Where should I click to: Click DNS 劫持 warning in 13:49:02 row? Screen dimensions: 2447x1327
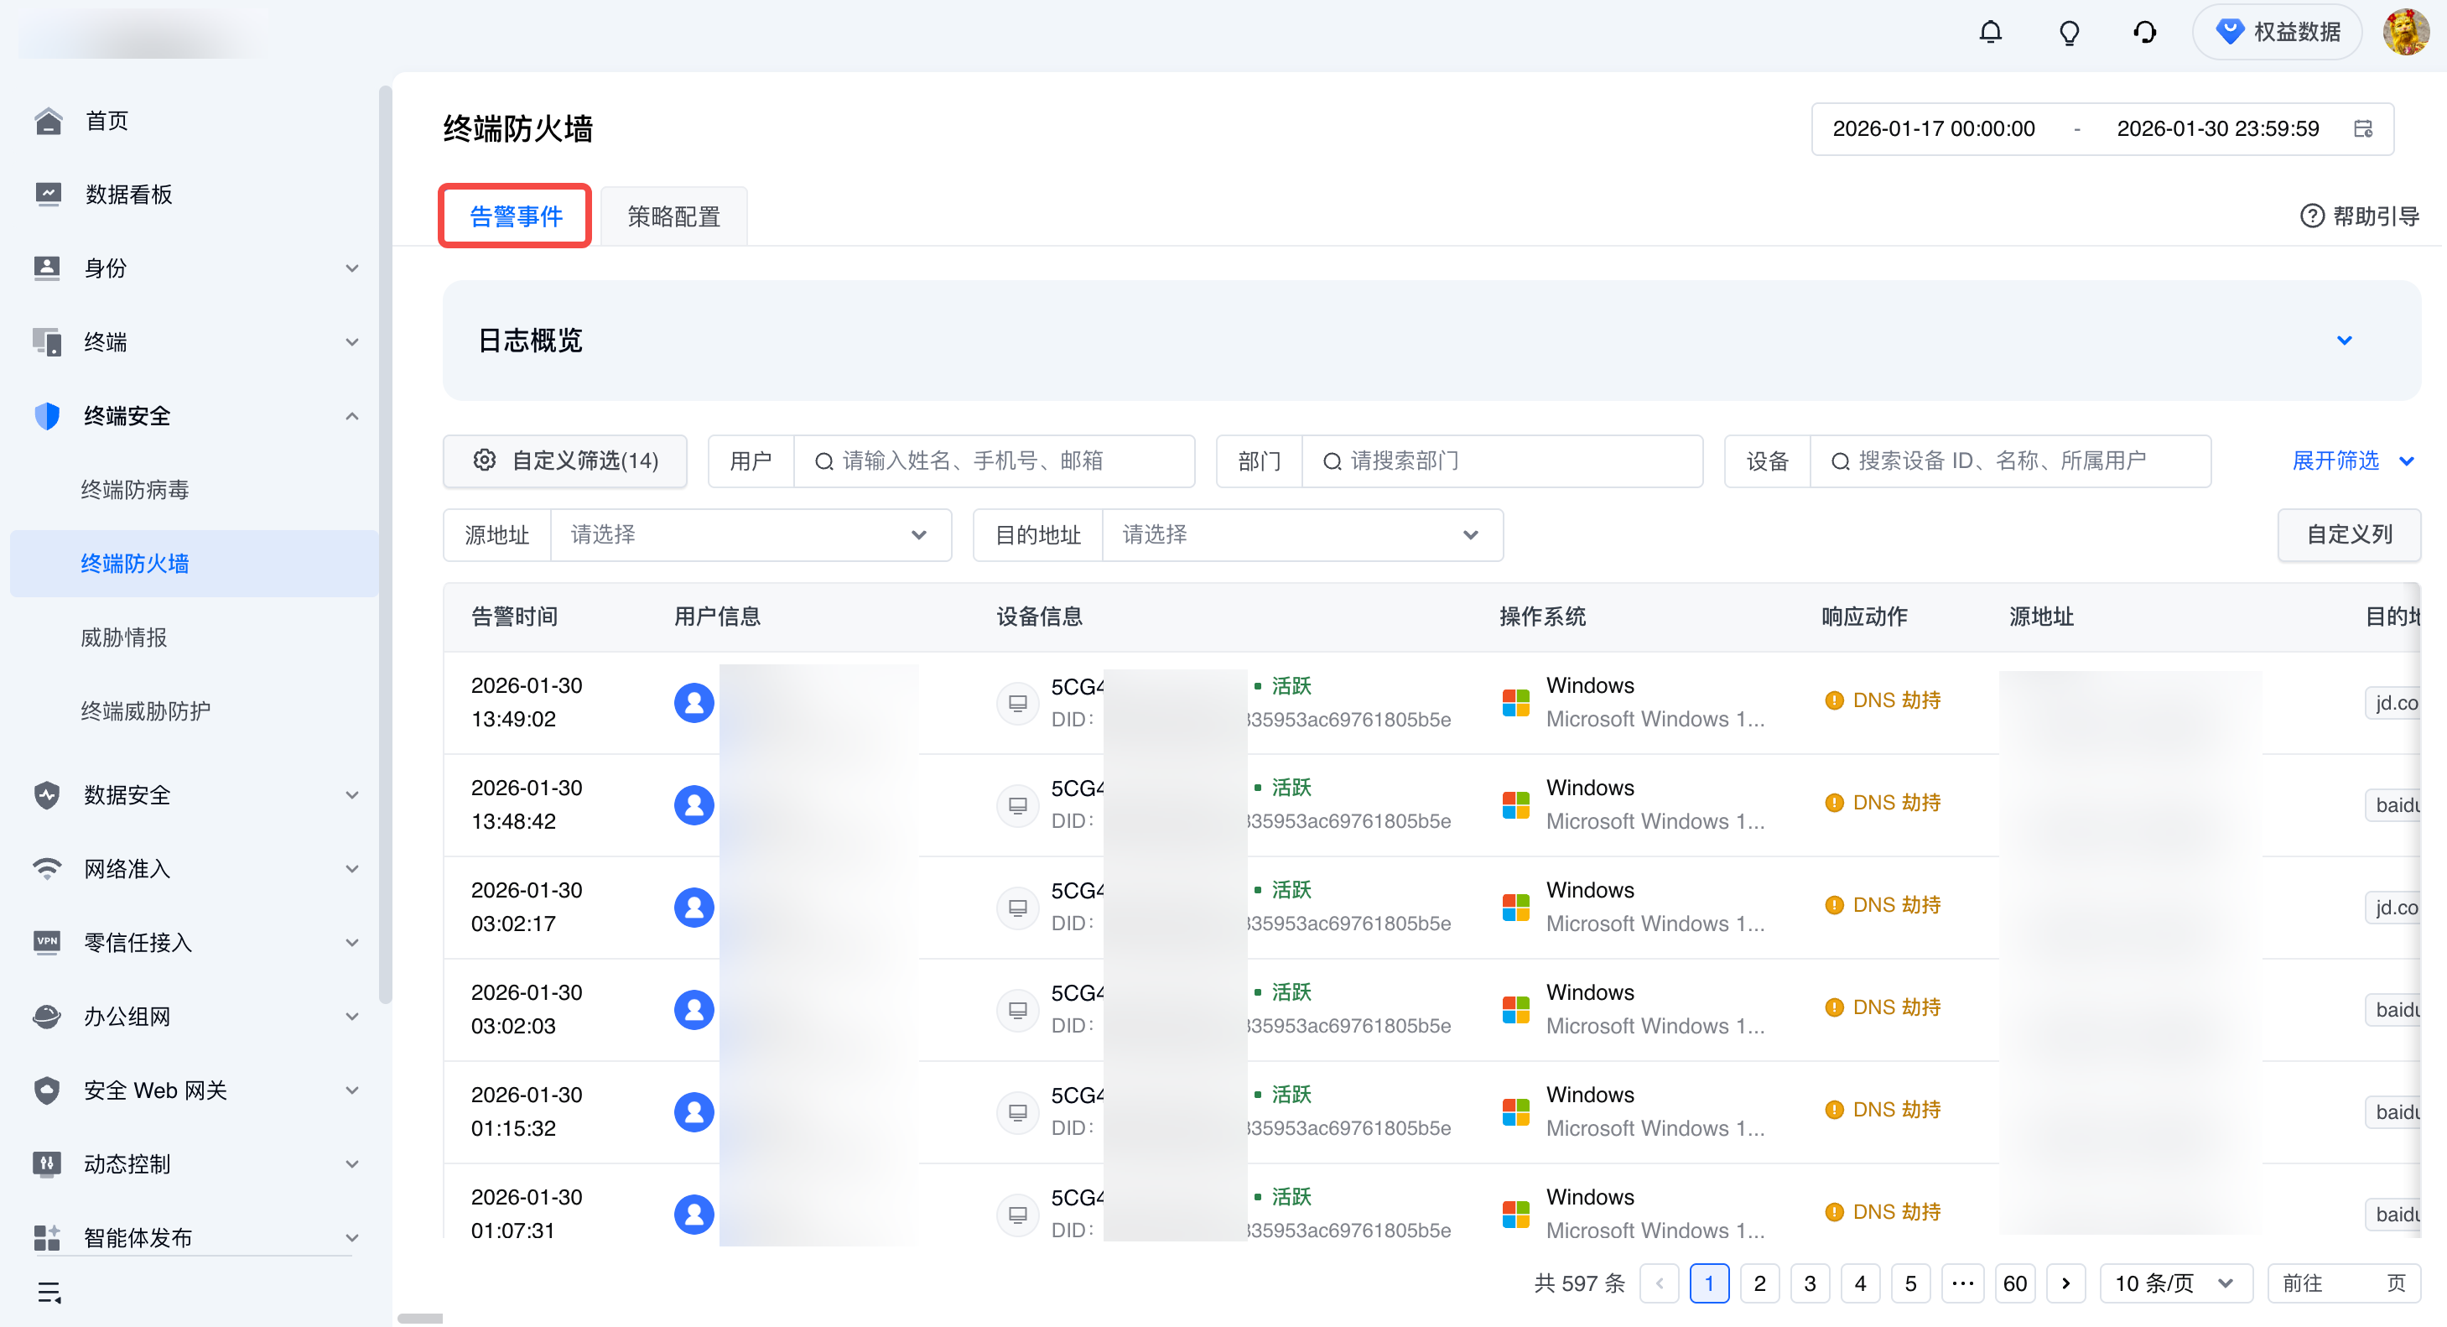[1883, 700]
